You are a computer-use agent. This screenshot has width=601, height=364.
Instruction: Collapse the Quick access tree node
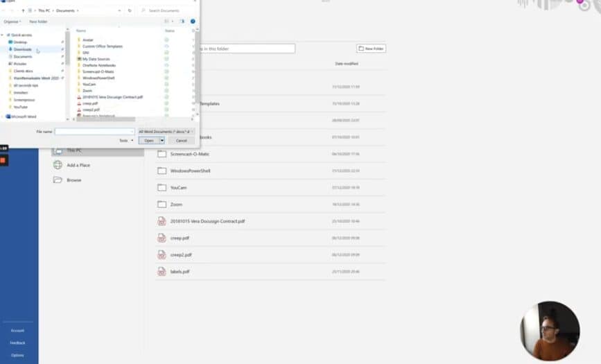click(3, 35)
